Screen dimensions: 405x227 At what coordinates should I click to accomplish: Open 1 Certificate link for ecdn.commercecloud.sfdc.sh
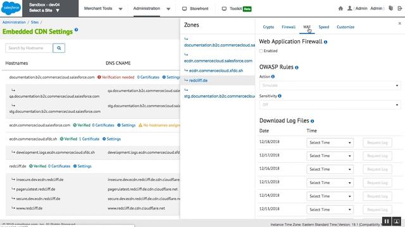tap(89, 139)
